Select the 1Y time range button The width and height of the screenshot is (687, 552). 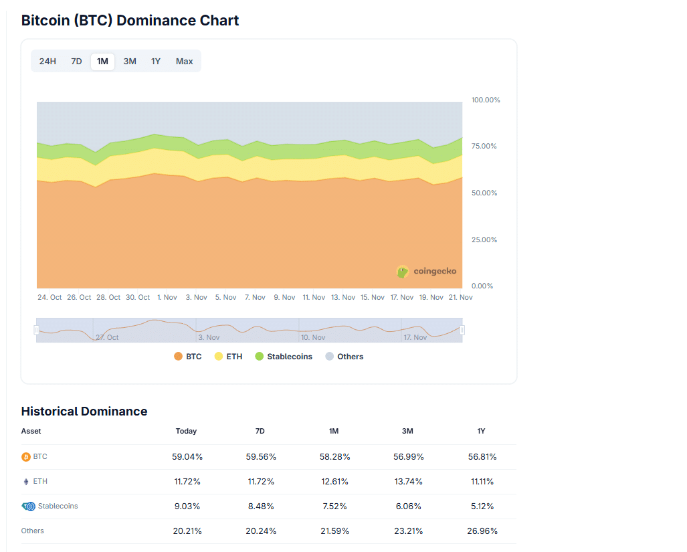[x=156, y=61]
